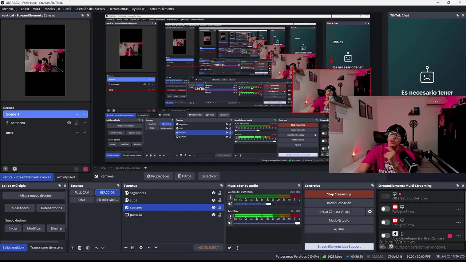Enable first RefugnaShow YouTube output switch
This screenshot has width=466, height=262.
385,209
